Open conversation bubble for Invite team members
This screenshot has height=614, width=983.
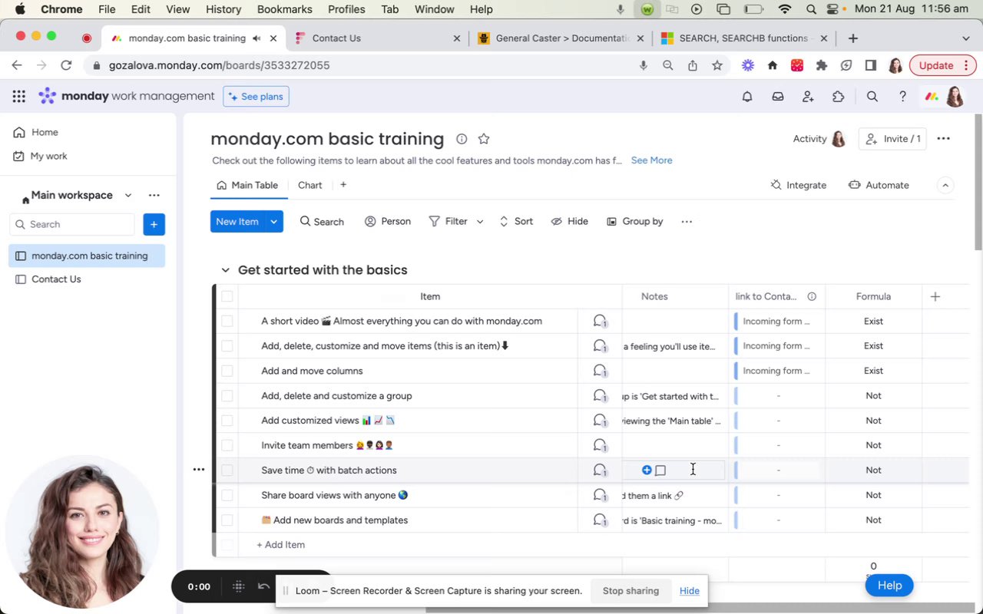tap(600, 445)
